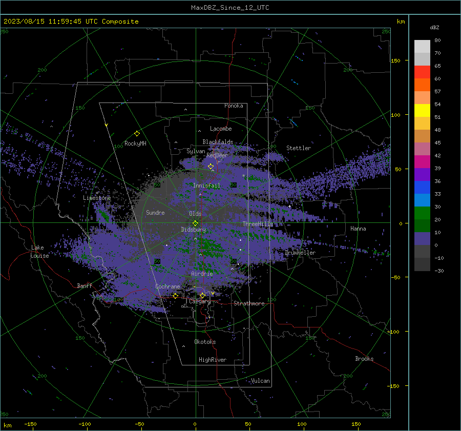Click the 100 tick label on the right axis
This screenshot has width=461, height=431.
(395, 115)
